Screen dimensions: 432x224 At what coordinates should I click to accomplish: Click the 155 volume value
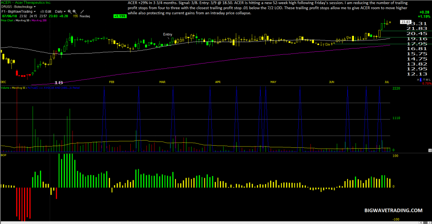[x=76, y=16]
